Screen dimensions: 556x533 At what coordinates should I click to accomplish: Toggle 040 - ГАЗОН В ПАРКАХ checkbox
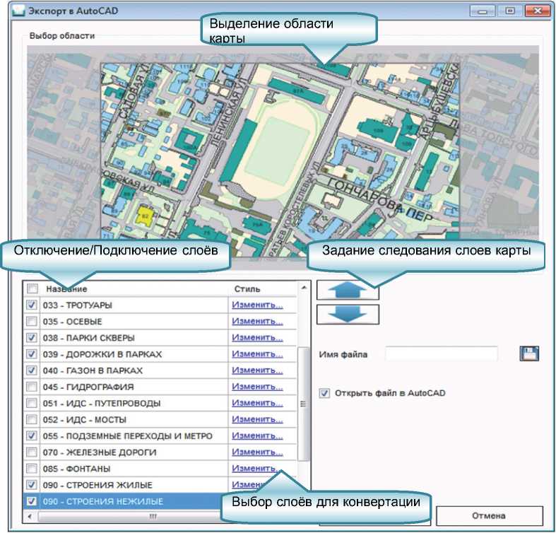(x=32, y=370)
